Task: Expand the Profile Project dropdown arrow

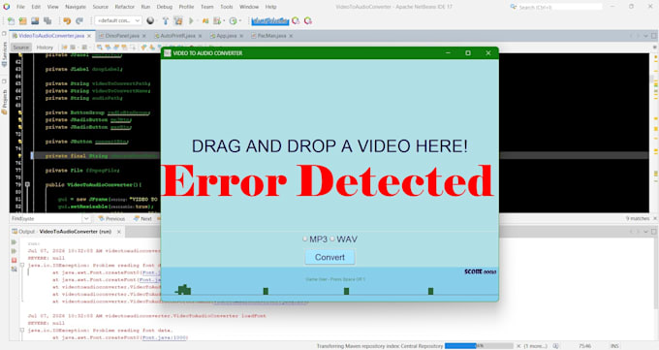Action: tap(224, 20)
